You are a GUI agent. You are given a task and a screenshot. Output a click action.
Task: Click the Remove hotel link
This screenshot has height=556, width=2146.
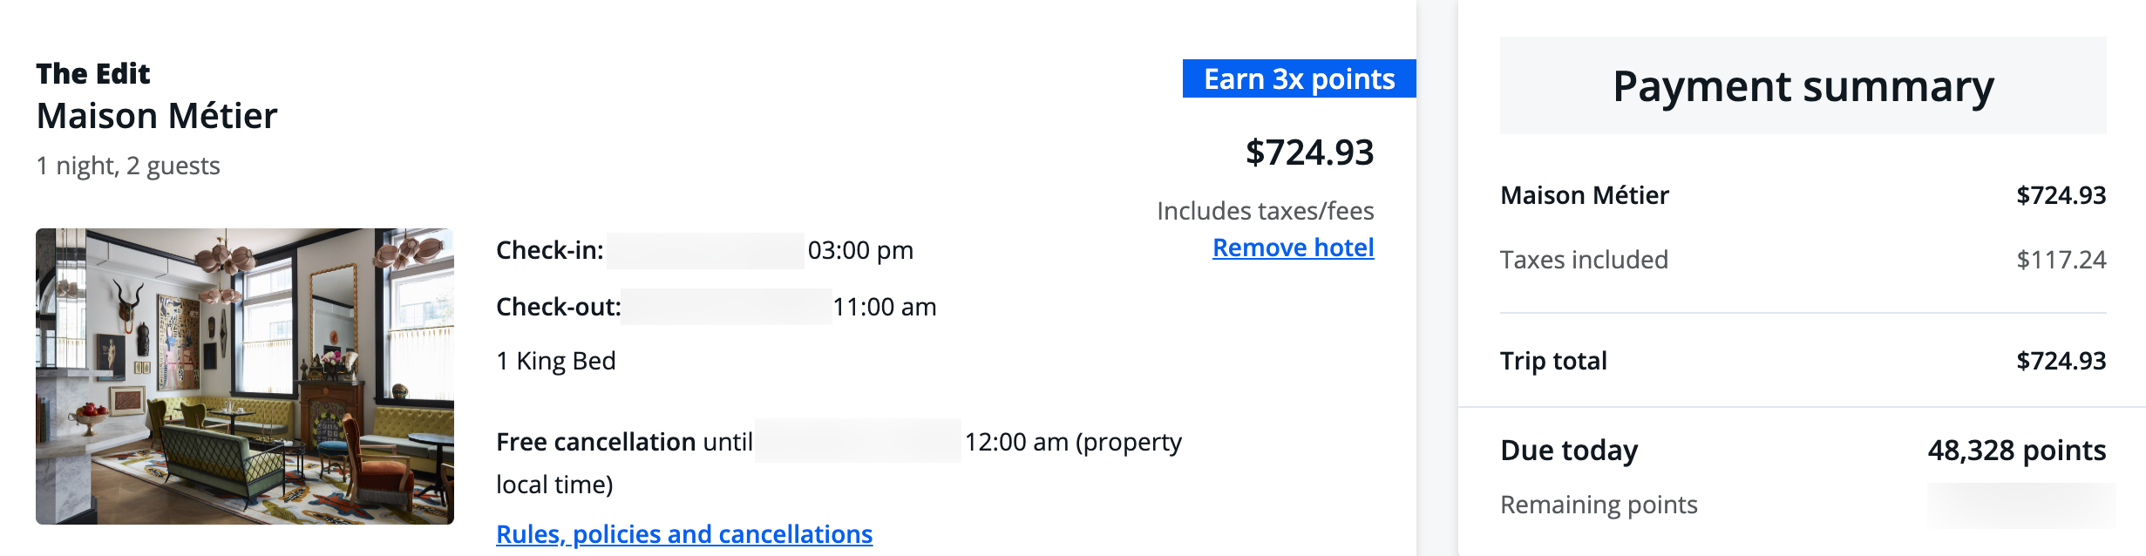1293,248
